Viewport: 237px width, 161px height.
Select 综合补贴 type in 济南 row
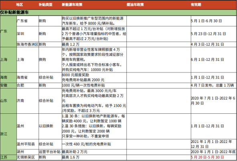pos(50,101)
